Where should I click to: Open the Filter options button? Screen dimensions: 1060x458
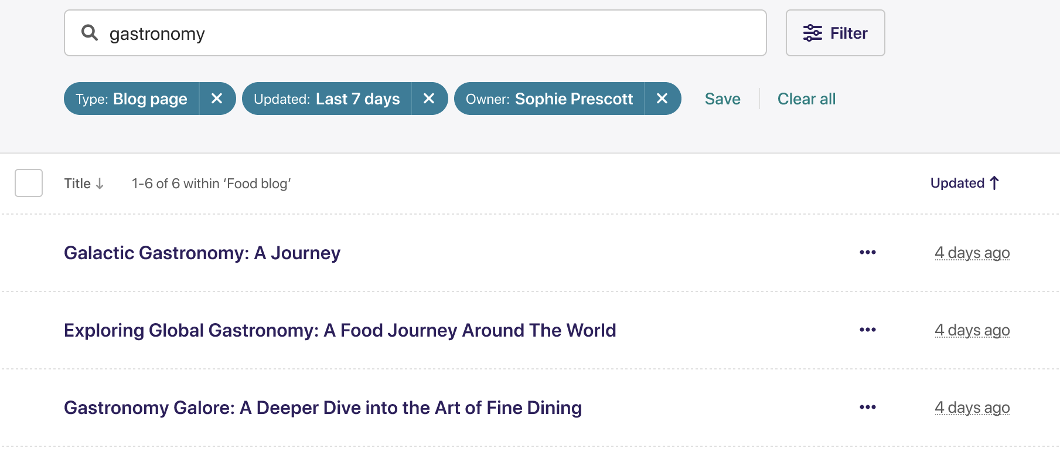pyautogui.click(x=835, y=33)
